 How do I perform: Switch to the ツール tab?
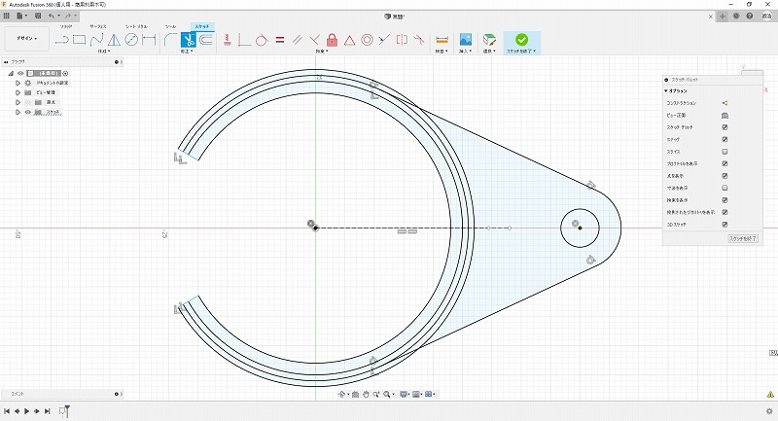coord(171,26)
